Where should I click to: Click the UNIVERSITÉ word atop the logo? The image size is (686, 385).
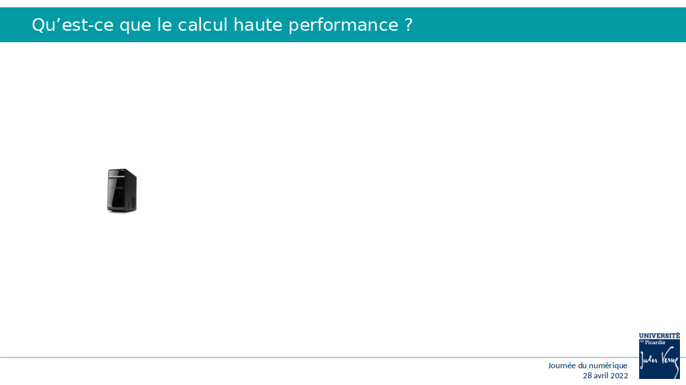[x=659, y=335]
